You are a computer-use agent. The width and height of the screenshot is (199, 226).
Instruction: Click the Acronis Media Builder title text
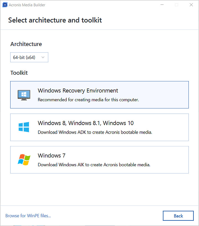[27, 5]
